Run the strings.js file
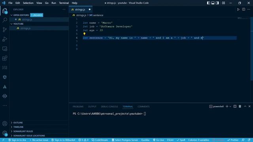The width and height of the screenshot is (253, 142). click(x=238, y=9)
